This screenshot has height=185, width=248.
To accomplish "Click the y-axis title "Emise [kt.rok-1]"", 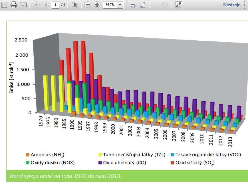I will click(x=11, y=78).
